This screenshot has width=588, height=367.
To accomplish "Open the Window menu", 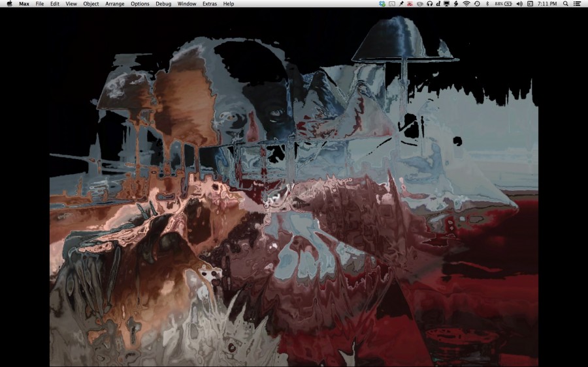I will pos(187,4).
